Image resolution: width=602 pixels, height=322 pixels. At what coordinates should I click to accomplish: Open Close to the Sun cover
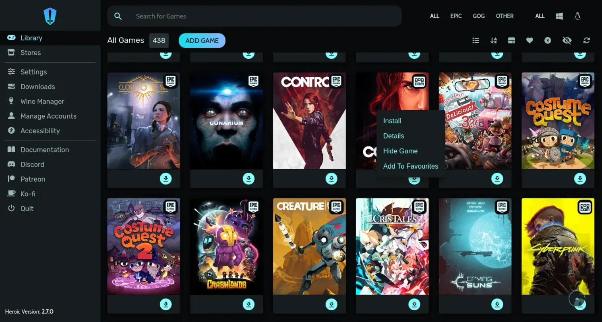tap(144, 121)
